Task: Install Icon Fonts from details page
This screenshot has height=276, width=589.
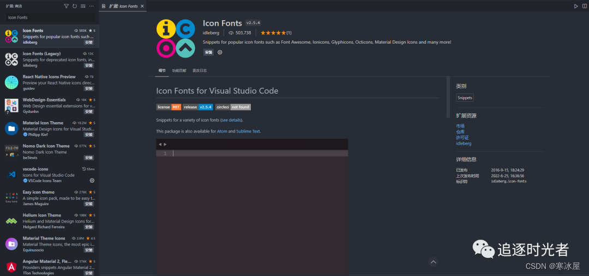Action: pyautogui.click(x=208, y=52)
